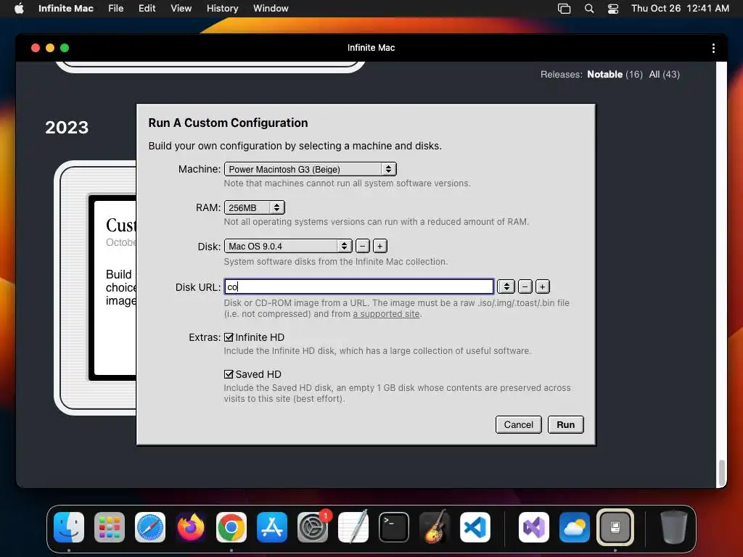Click the Run button
This screenshot has width=743, height=557.
tap(566, 424)
